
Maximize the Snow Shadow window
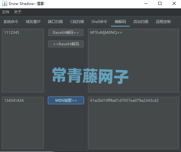coord(160,3)
